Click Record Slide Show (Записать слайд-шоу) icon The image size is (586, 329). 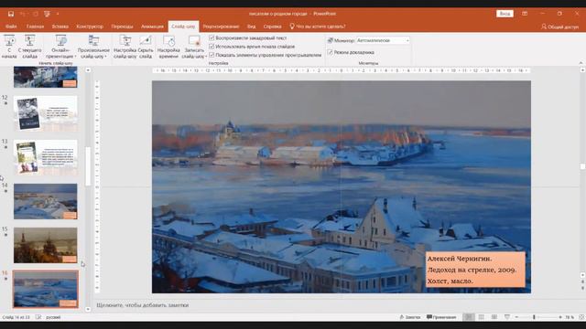point(194,40)
